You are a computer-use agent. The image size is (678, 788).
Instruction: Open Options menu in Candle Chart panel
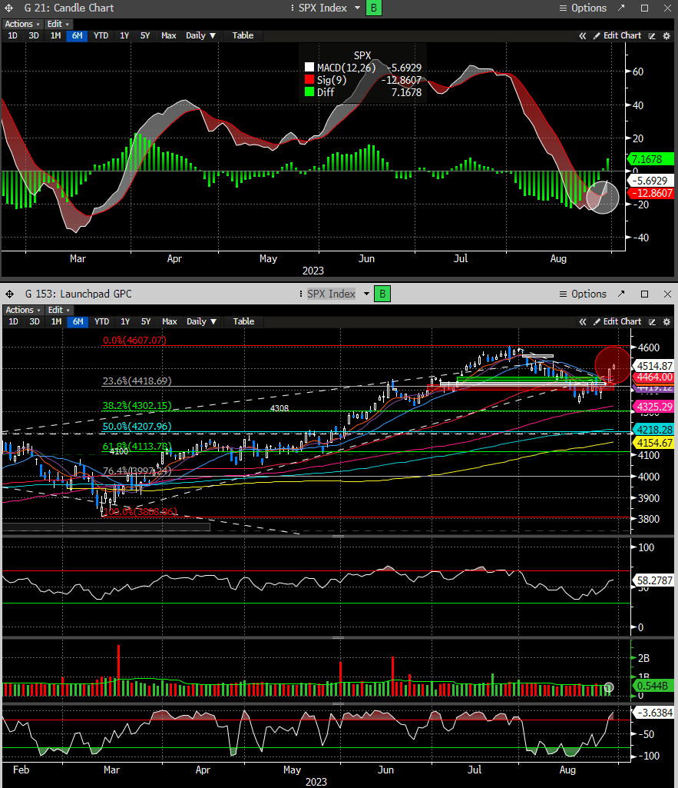tap(583, 8)
